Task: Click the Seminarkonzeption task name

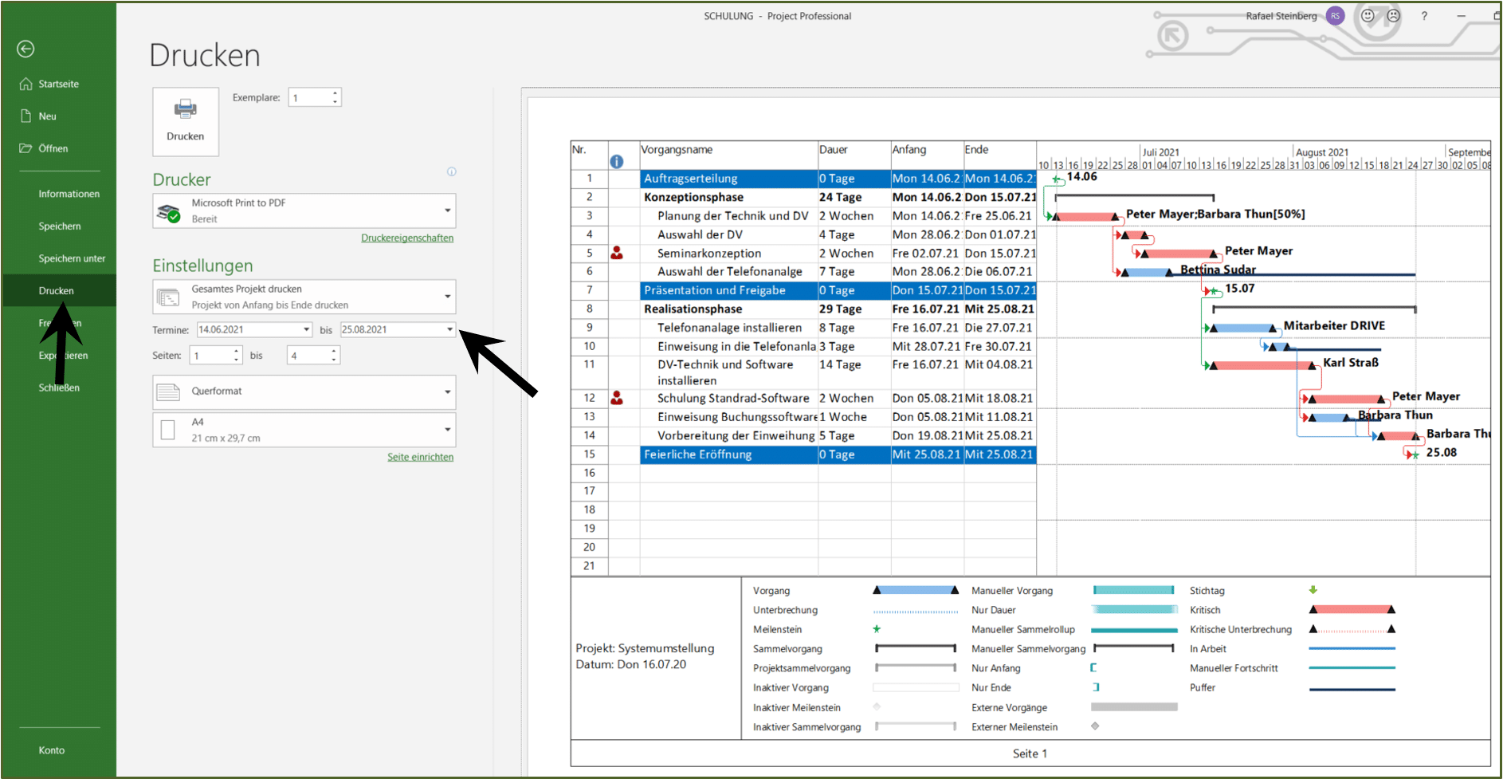Action: pos(709,254)
